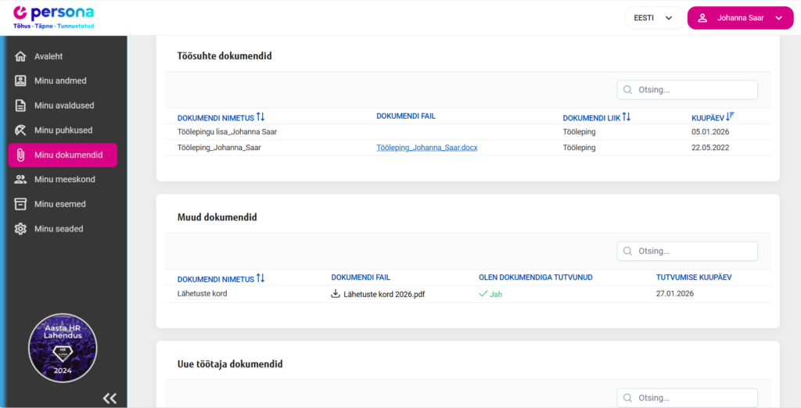
Task: Click download icon next to Lähetuste kord 2026.pdf
Action: coord(336,295)
